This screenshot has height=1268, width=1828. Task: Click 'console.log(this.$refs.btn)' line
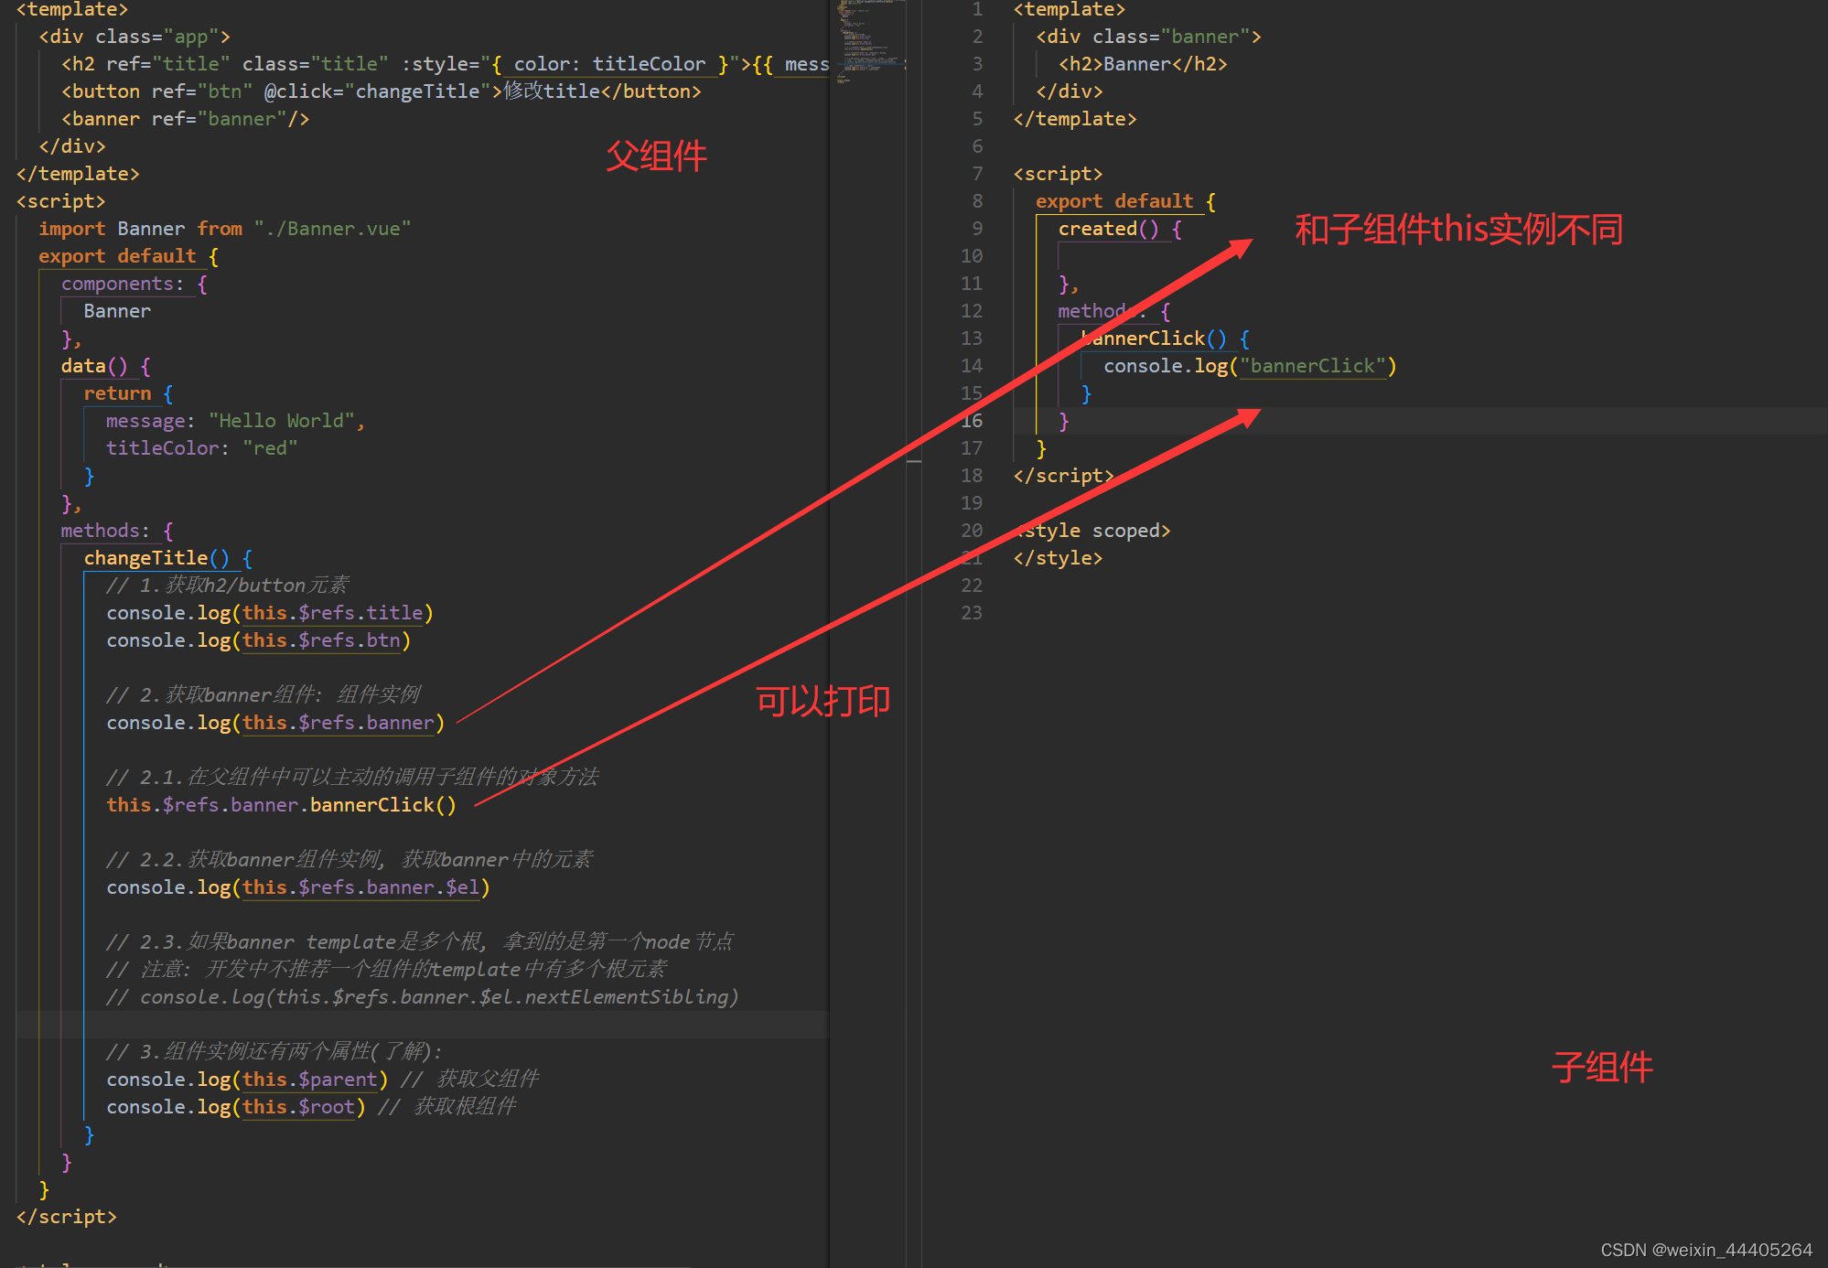coord(258,640)
